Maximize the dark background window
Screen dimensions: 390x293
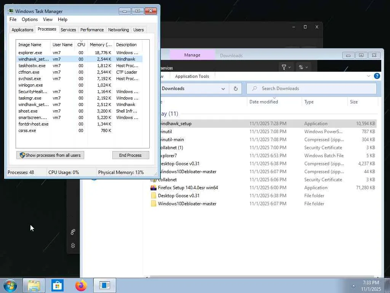(305, 27)
